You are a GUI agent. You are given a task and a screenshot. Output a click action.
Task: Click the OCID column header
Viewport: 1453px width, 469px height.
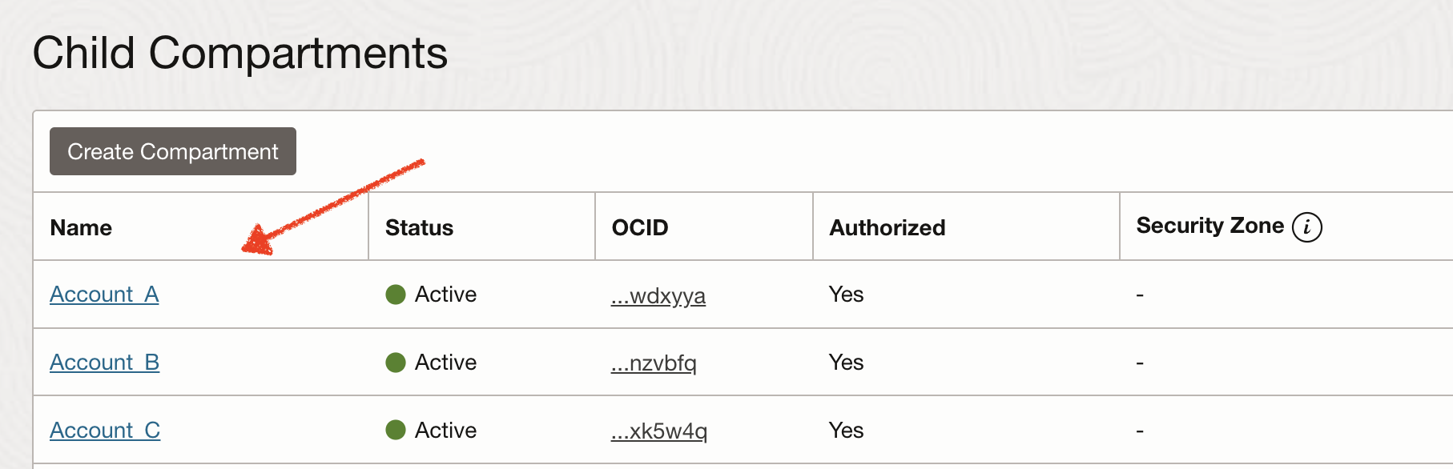(640, 228)
